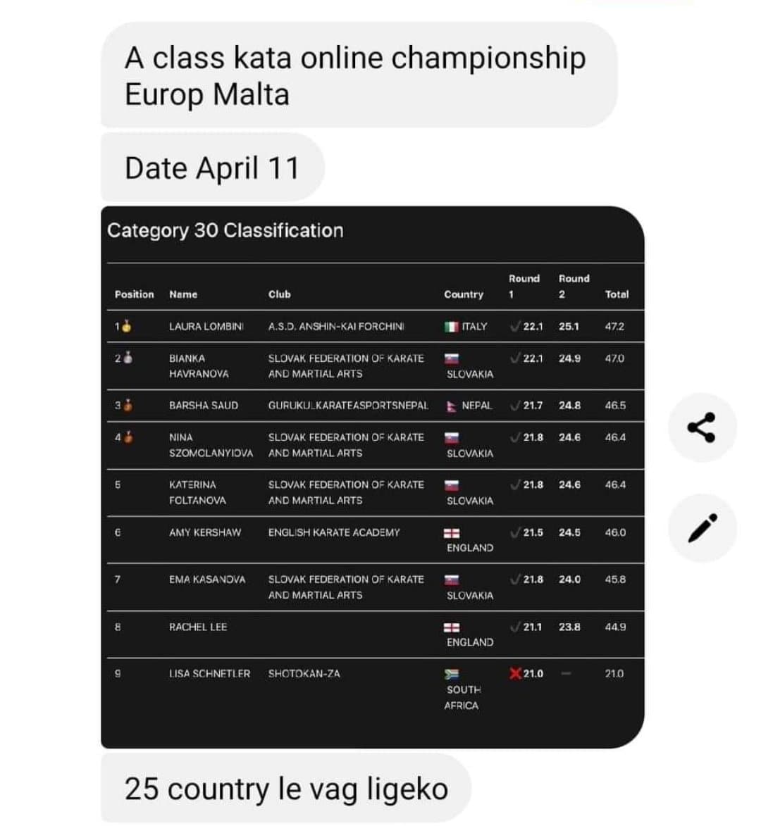Click the Italy flag icon
The height and width of the screenshot is (826, 761).
451,327
